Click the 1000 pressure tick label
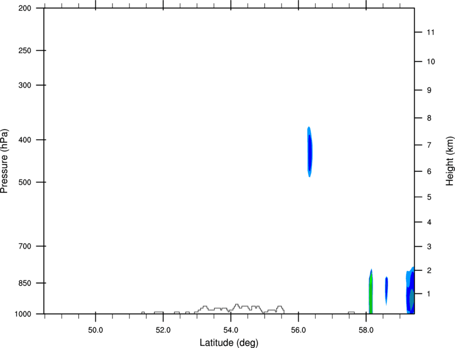Image resolution: width=455 pixels, height=348 pixels. tap(22, 314)
